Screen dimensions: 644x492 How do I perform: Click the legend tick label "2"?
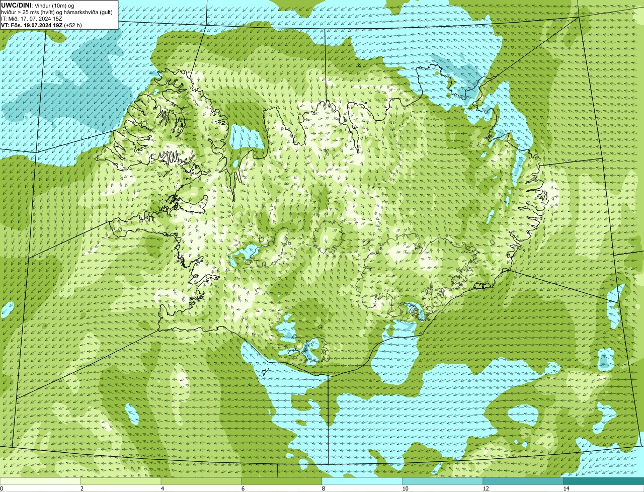click(82, 488)
